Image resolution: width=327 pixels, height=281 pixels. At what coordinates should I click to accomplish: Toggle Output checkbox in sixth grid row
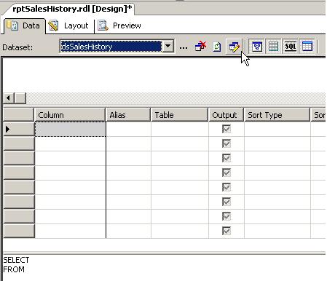point(226,202)
